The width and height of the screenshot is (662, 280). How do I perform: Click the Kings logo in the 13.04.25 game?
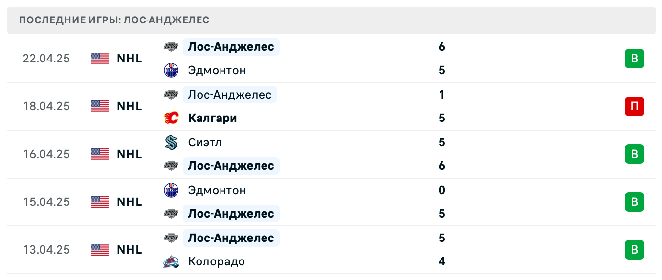point(171,238)
